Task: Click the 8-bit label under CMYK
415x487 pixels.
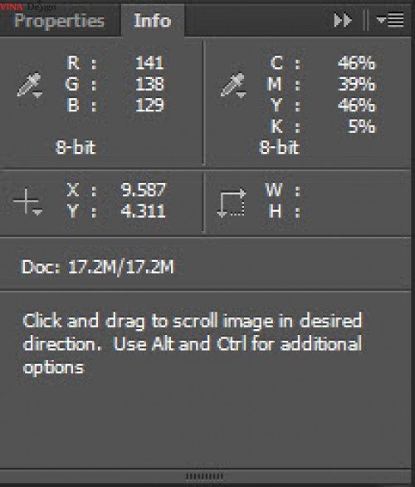Action: point(279,147)
